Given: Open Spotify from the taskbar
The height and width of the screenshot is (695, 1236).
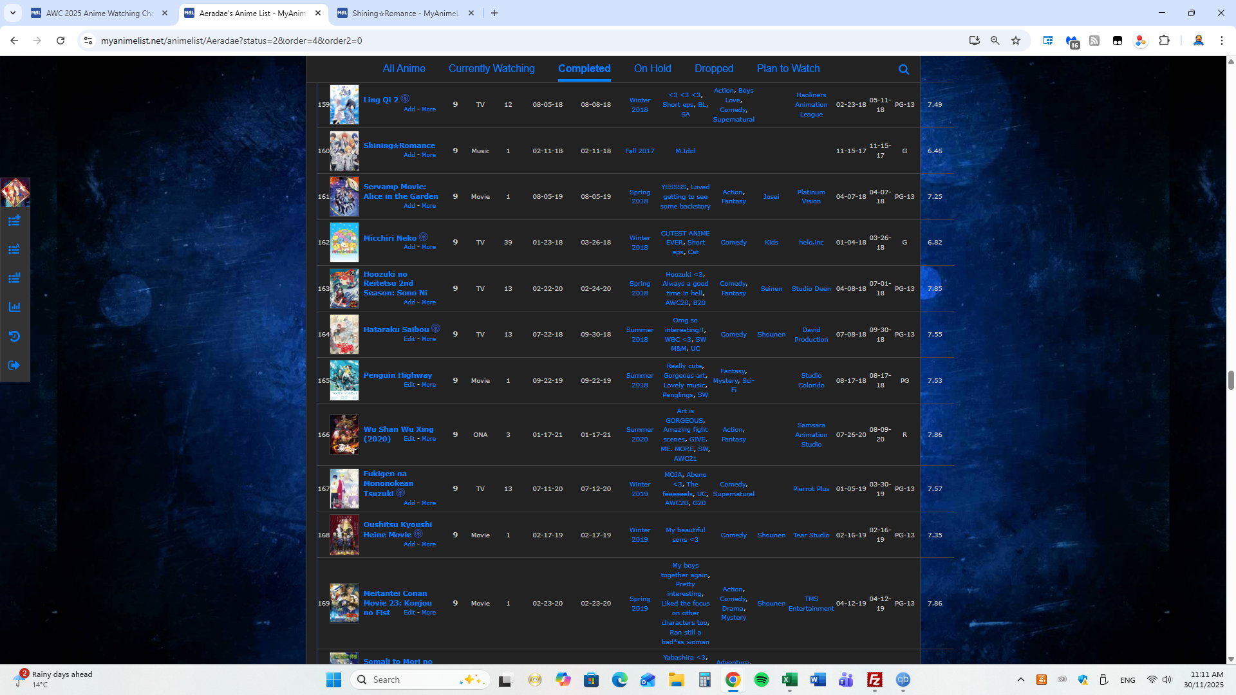Looking at the screenshot, I should pyautogui.click(x=761, y=680).
